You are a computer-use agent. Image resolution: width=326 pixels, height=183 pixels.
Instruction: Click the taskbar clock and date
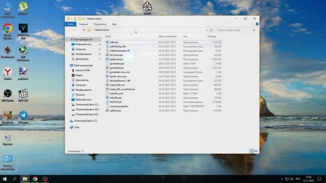click(x=309, y=179)
